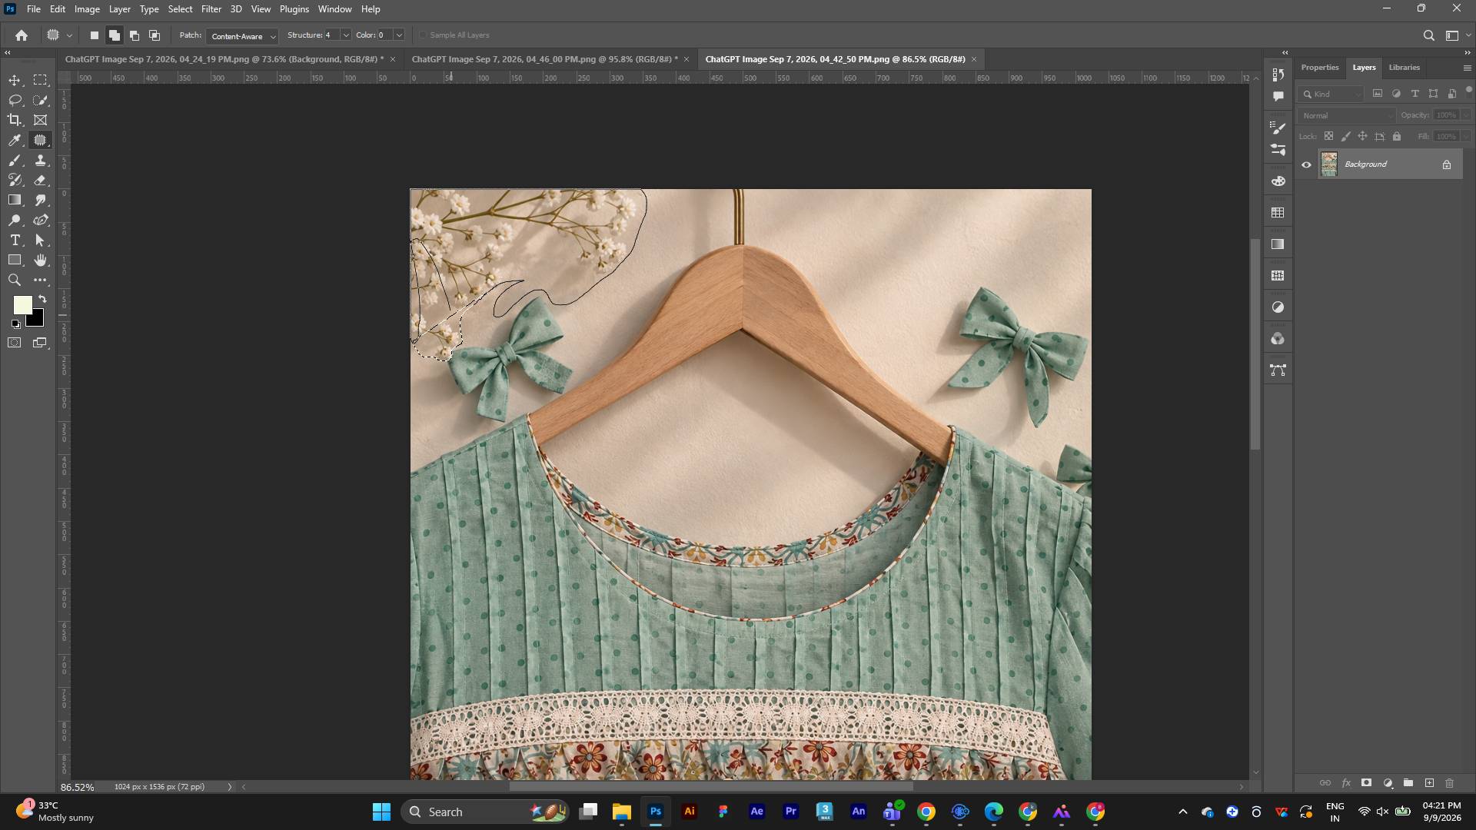
Task: Select the Lasso tool
Action: click(15, 100)
